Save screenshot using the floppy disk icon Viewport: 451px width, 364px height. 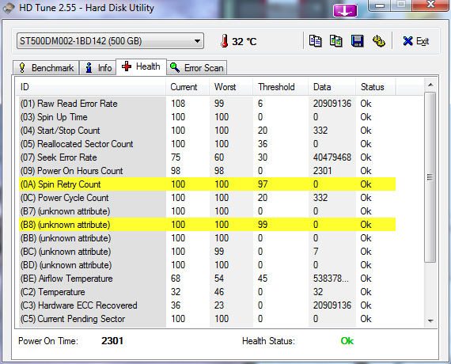(x=358, y=41)
